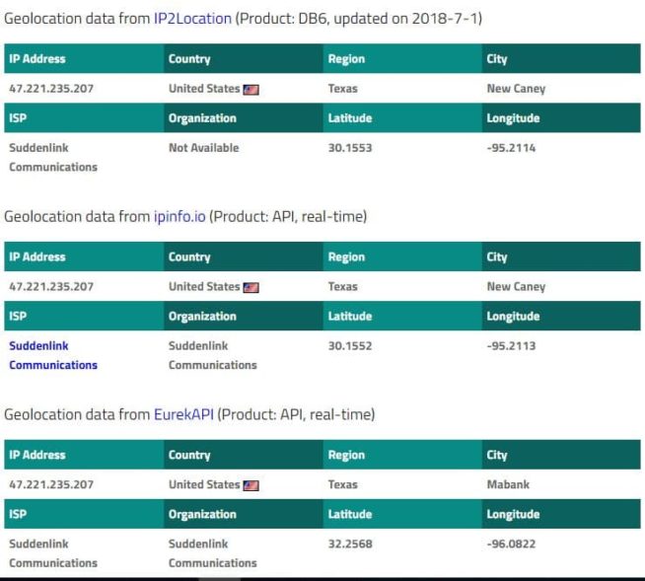645x581 pixels.
Task: Click United States text in EurekAPI table
Action: (204, 484)
